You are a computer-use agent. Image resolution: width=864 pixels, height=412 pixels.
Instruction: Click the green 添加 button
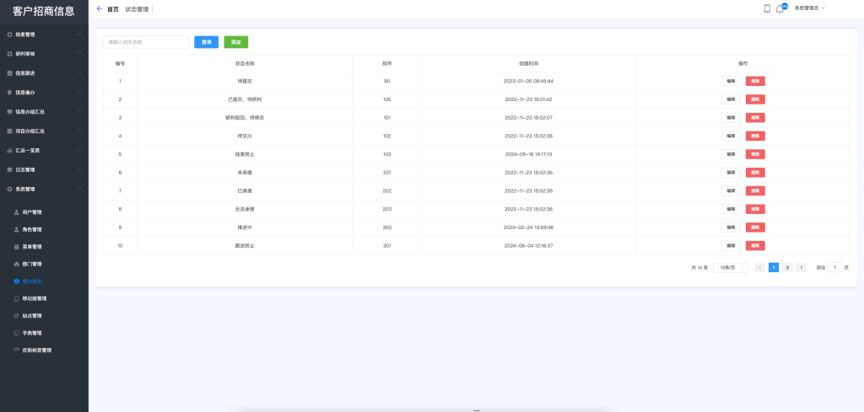(x=235, y=42)
